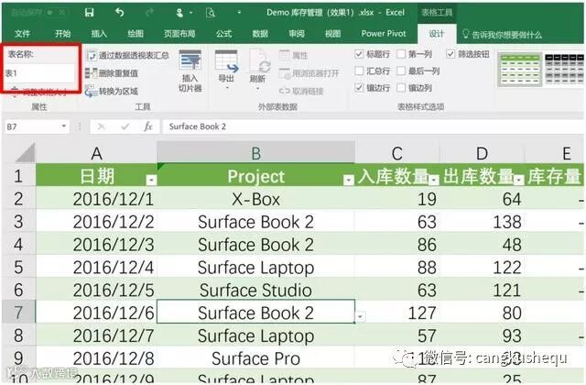586x385 pixels.
Task: Open the 文件 (File) tab
Action: click(22, 34)
